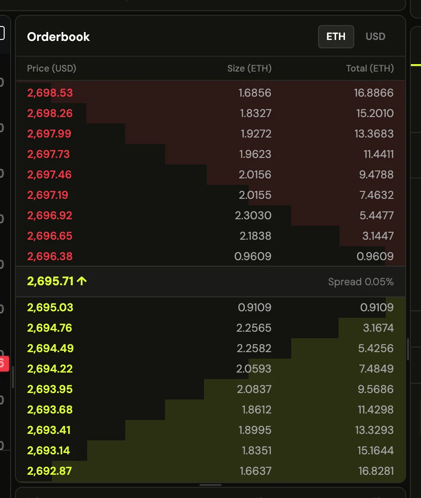The image size is (421, 498).
Task: Click the Price (USD) column header
Action: pos(51,68)
